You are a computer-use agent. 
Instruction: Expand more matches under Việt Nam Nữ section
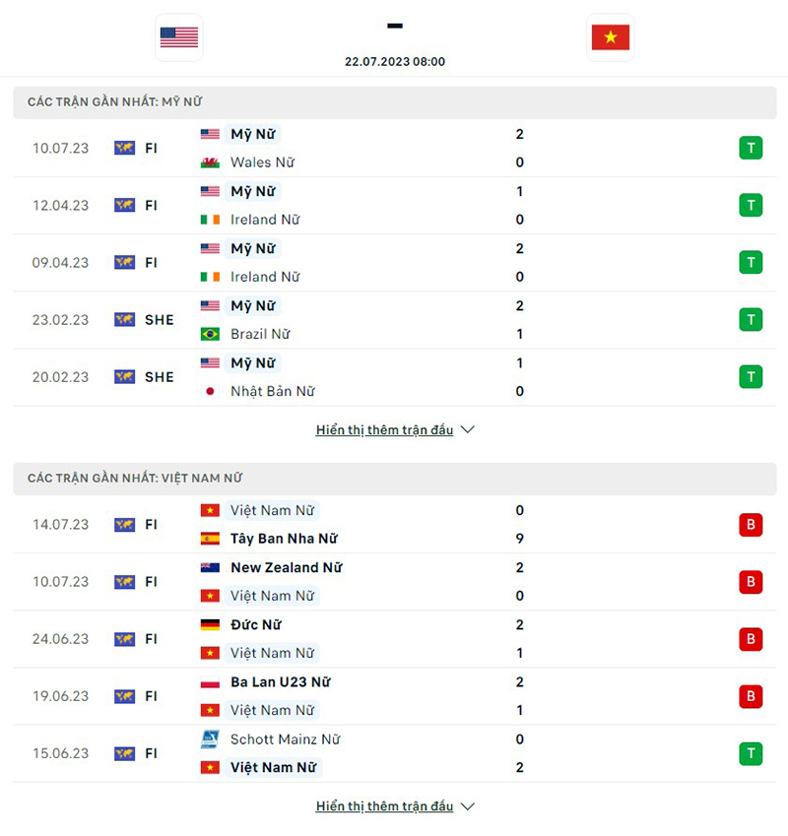pyautogui.click(x=386, y=805)
